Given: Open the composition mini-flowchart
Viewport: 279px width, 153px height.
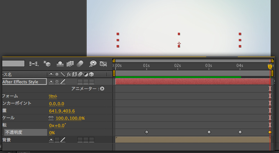Looking at the screenshot, I should coord(34,63).
